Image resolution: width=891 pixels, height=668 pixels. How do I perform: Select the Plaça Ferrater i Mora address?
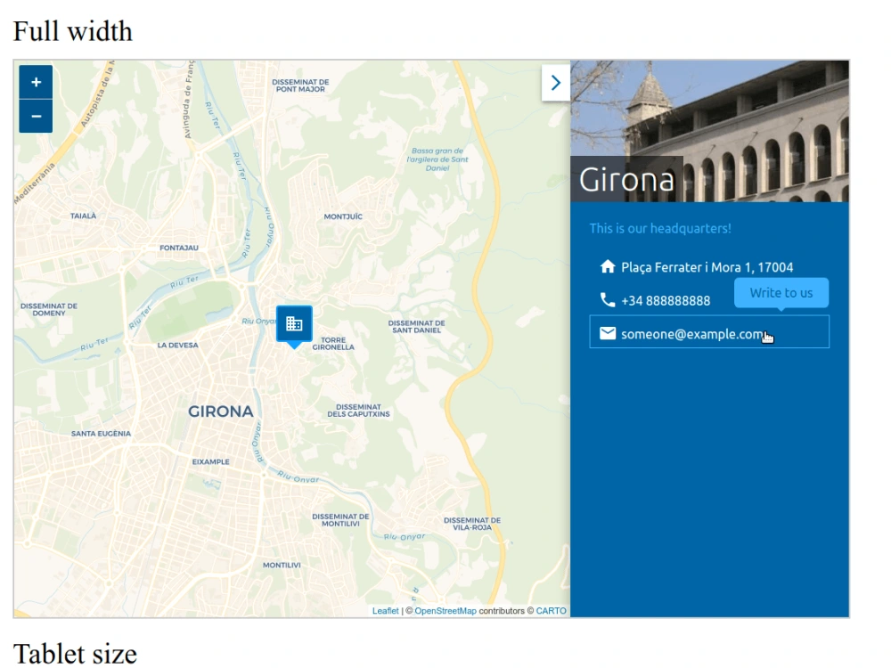tap(707, 267)
